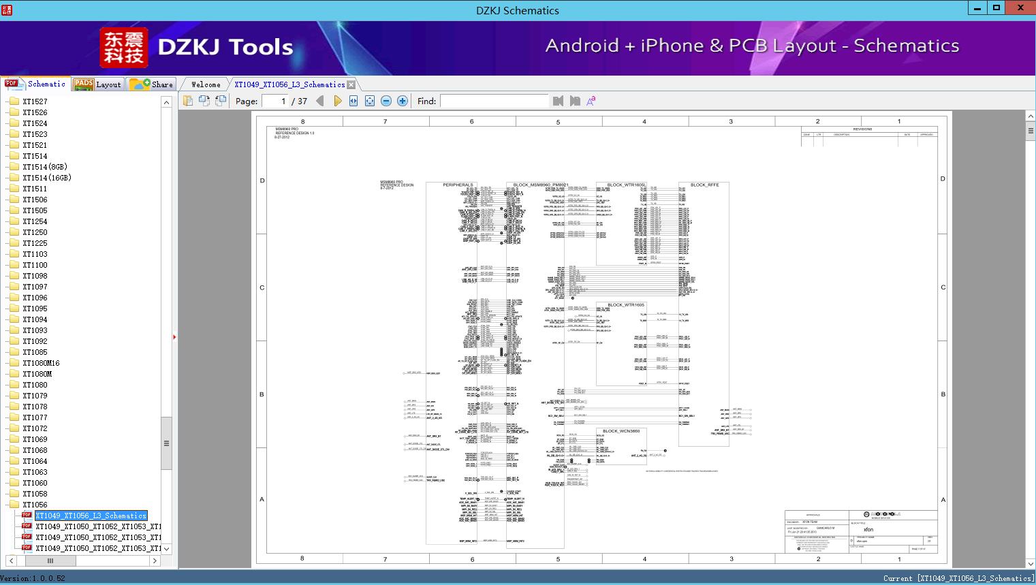This screenshot has width=1036, height=585.
Task: Toggle match case search option icon
Action: [591, 101]
